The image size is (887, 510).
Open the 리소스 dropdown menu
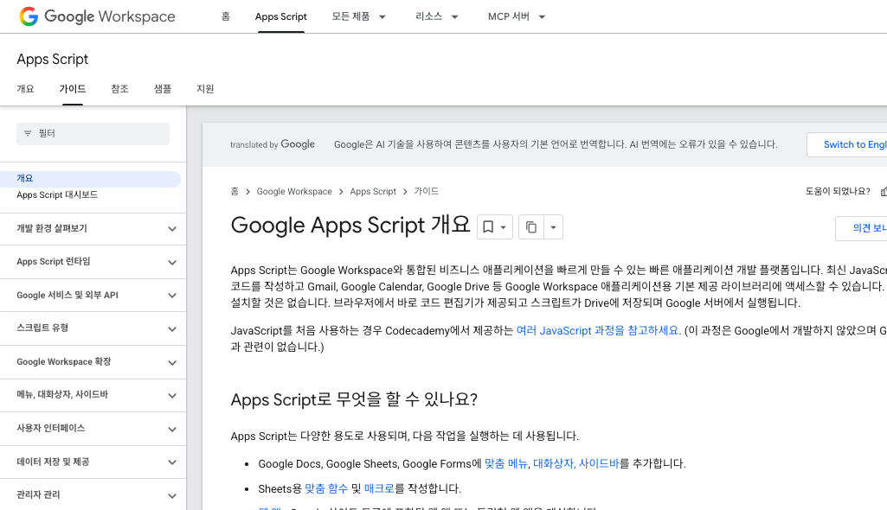point(436,16)
